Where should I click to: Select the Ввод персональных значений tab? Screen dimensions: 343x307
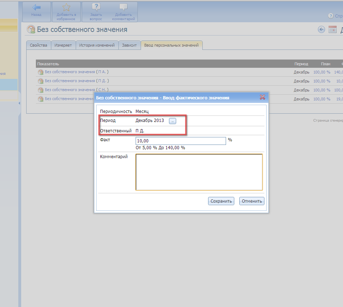pyautogui.click(x=172, y=46)
